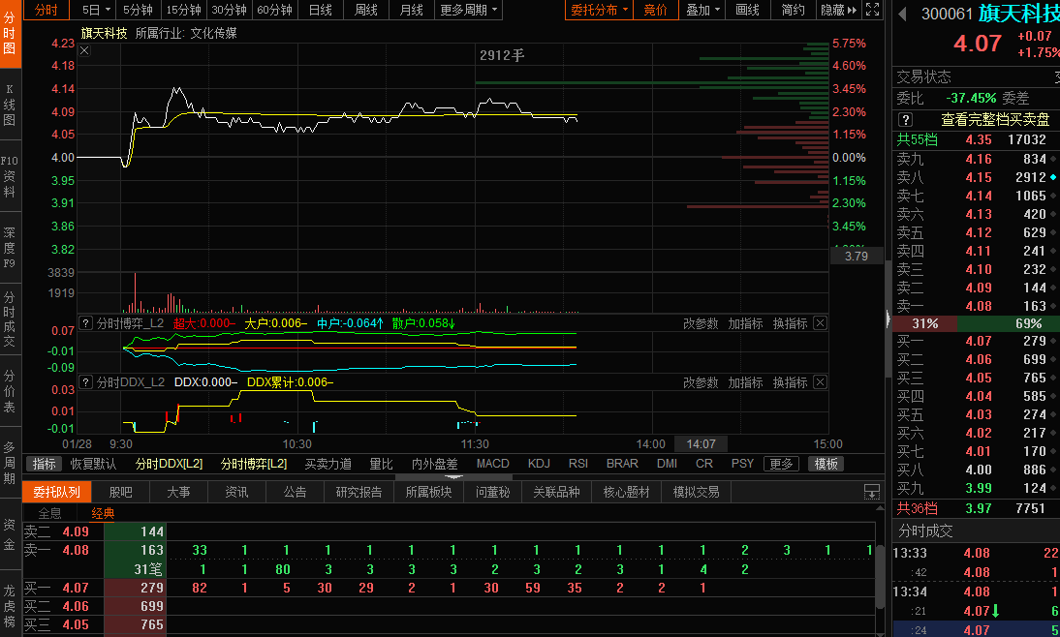
Task: Click the splitter handle beside the order book
Action: pyautogui.click(x=888, y=318)
